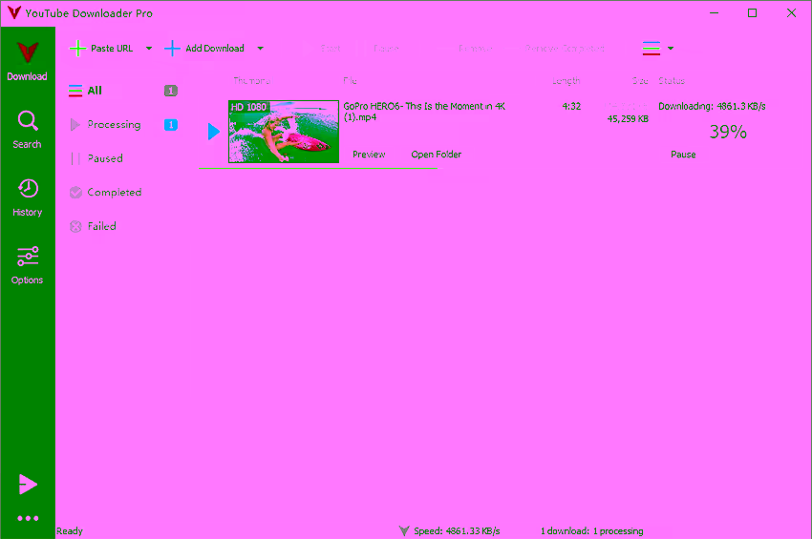The image size is (812, 539).
Task: Open the Search section in sidebar
Action: (x=27, y=130)
